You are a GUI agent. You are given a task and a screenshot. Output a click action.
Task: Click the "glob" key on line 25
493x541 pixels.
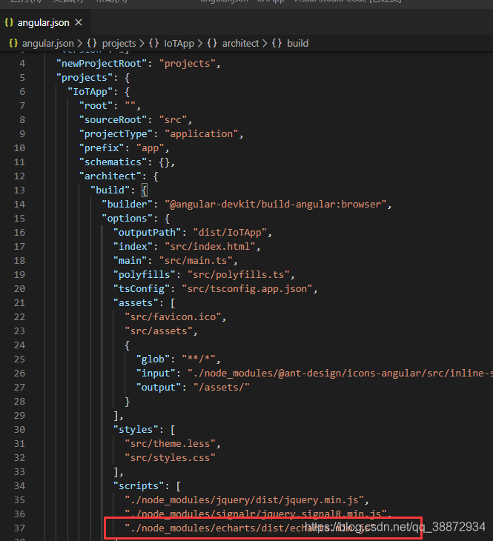click(x=153, y=359)
